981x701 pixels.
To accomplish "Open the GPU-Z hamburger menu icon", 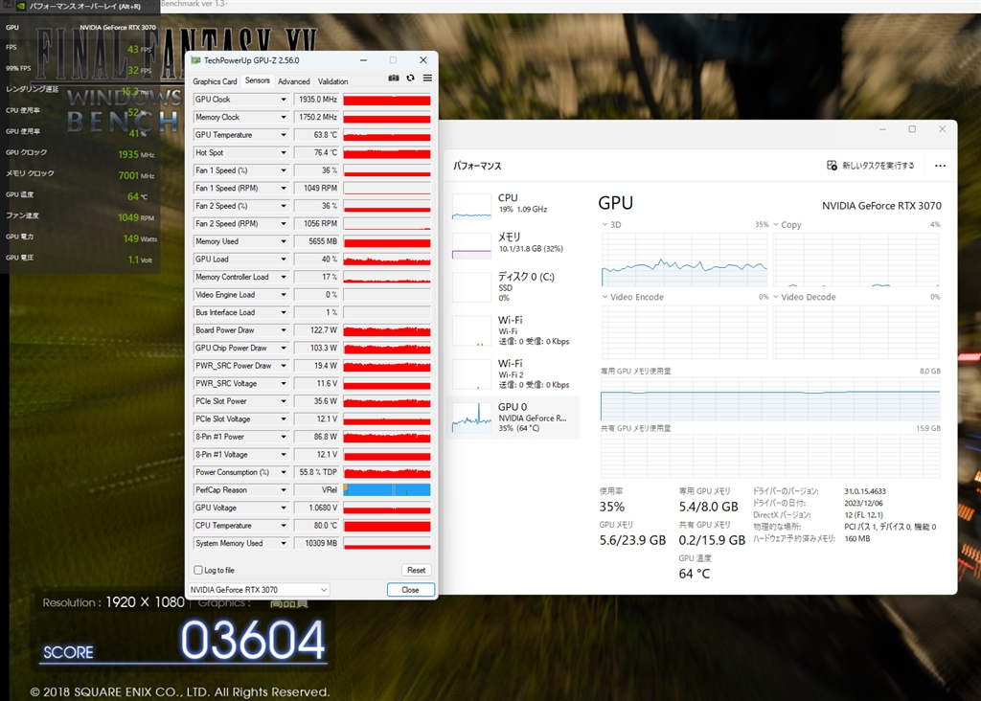I will click(x=427, y=79).
